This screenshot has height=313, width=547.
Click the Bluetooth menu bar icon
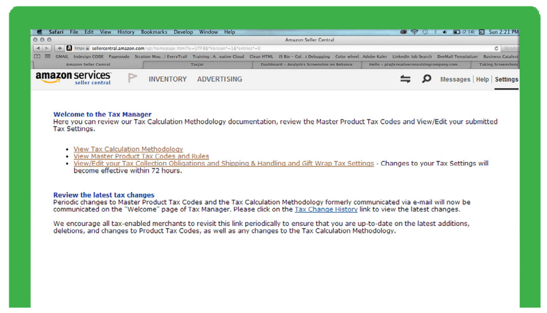[435, 32]
